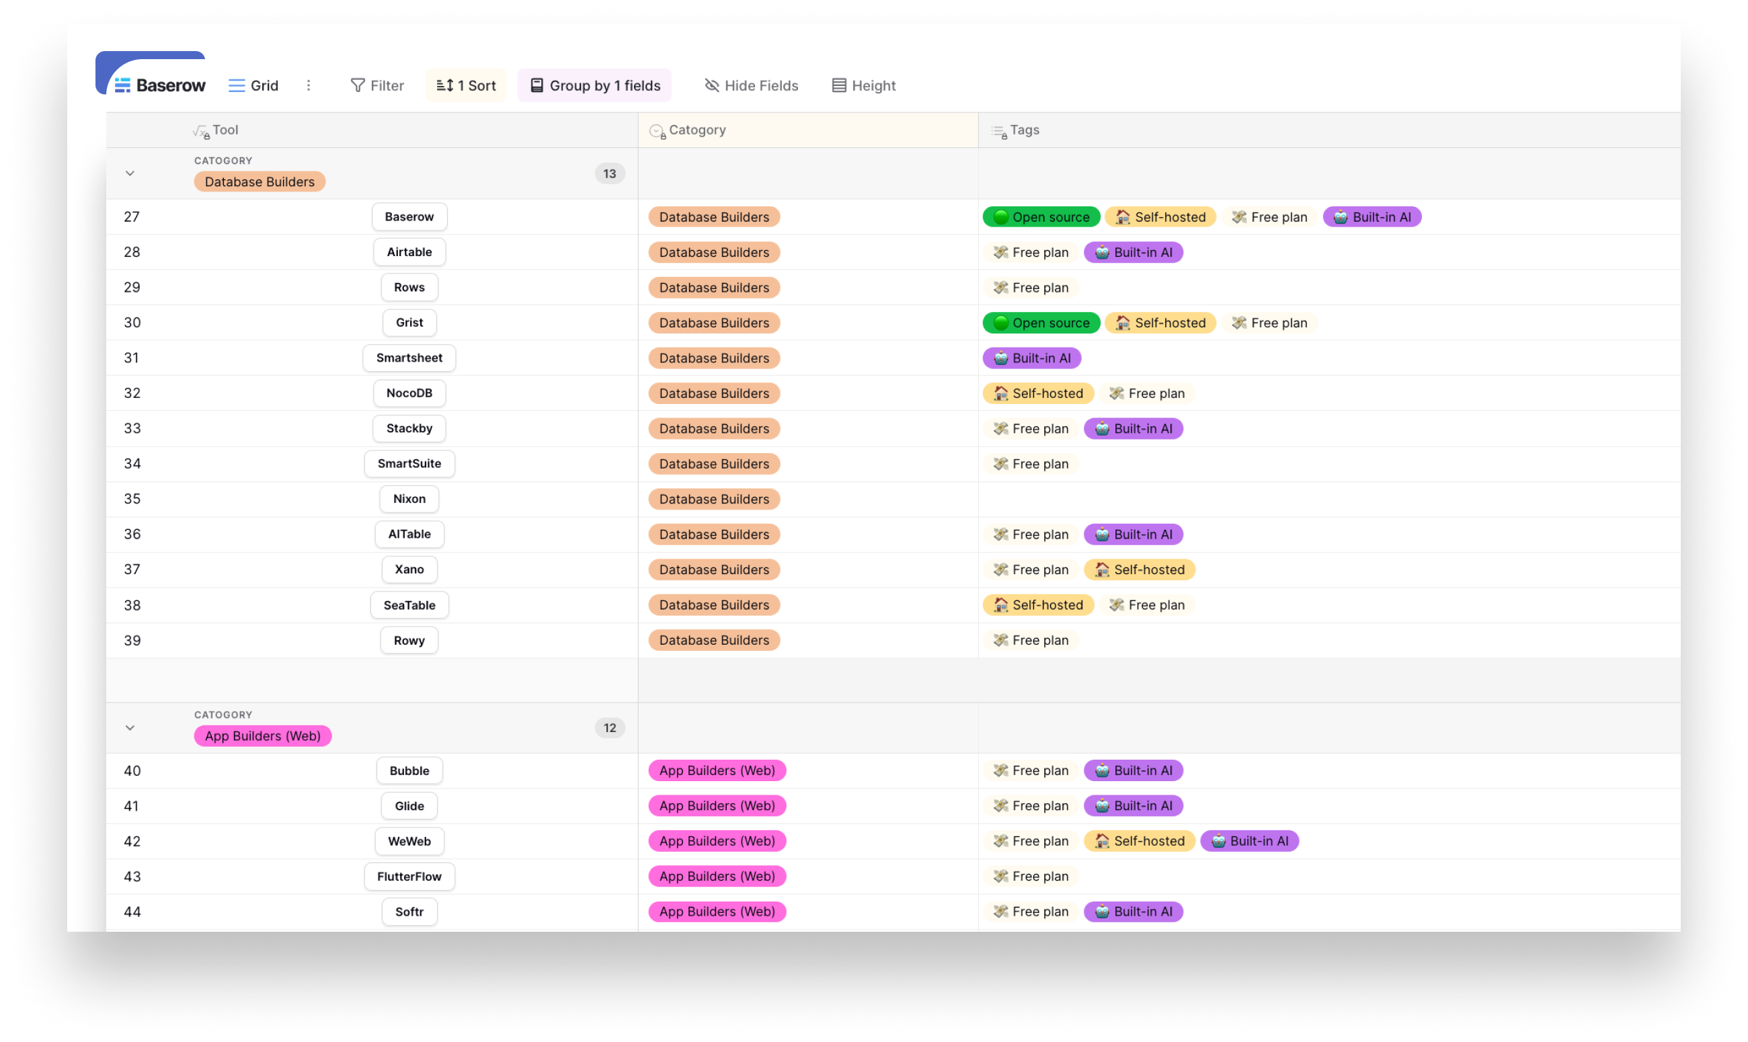Click Free plan tag in Rowy row

1031,641
